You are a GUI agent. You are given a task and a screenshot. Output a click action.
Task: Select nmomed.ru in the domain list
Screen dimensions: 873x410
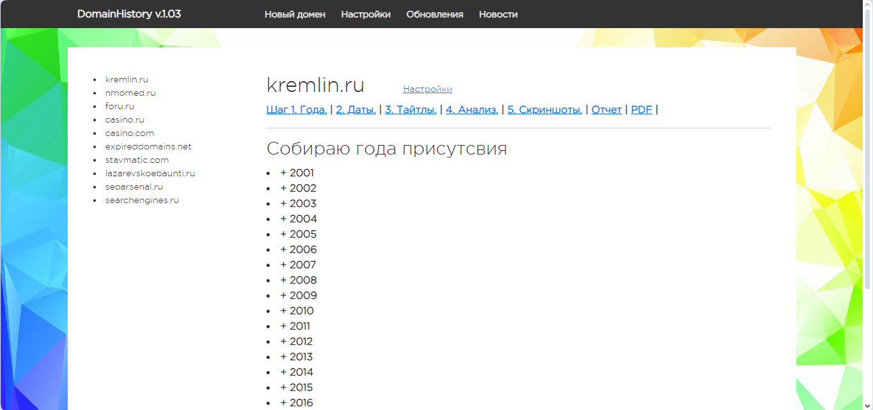tap(130, 93)
